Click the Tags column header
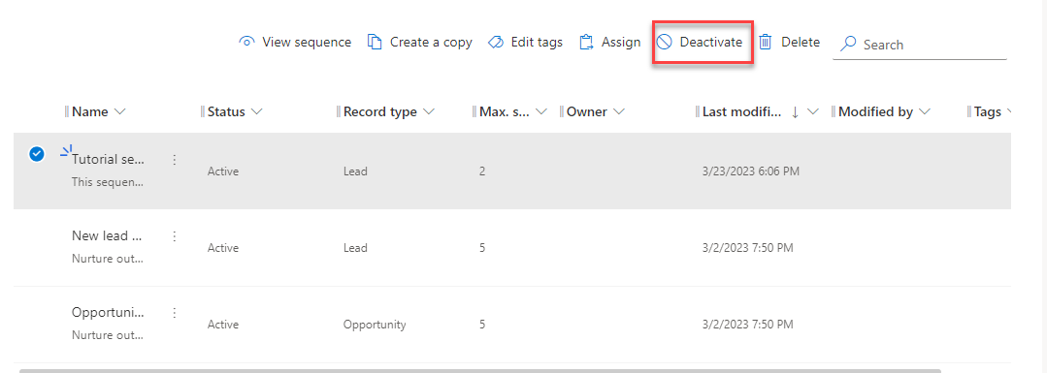 click(x=988, y=112)
